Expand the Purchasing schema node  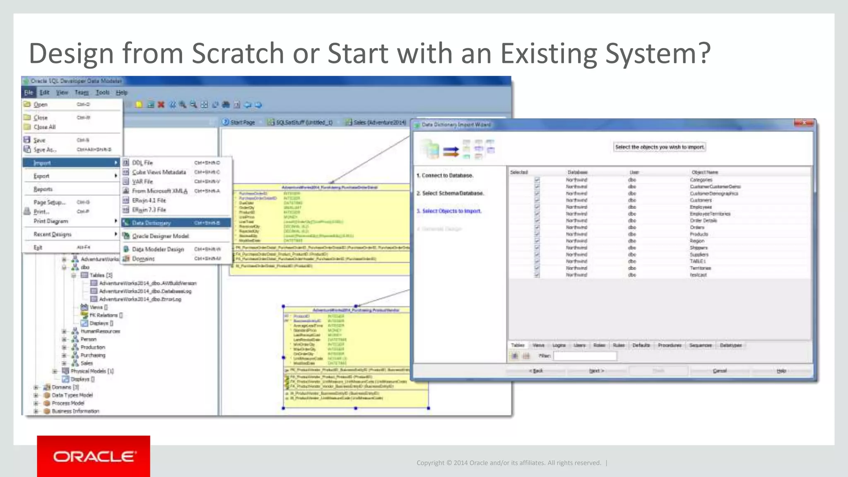pyautogui.click(x=64, y=355)
